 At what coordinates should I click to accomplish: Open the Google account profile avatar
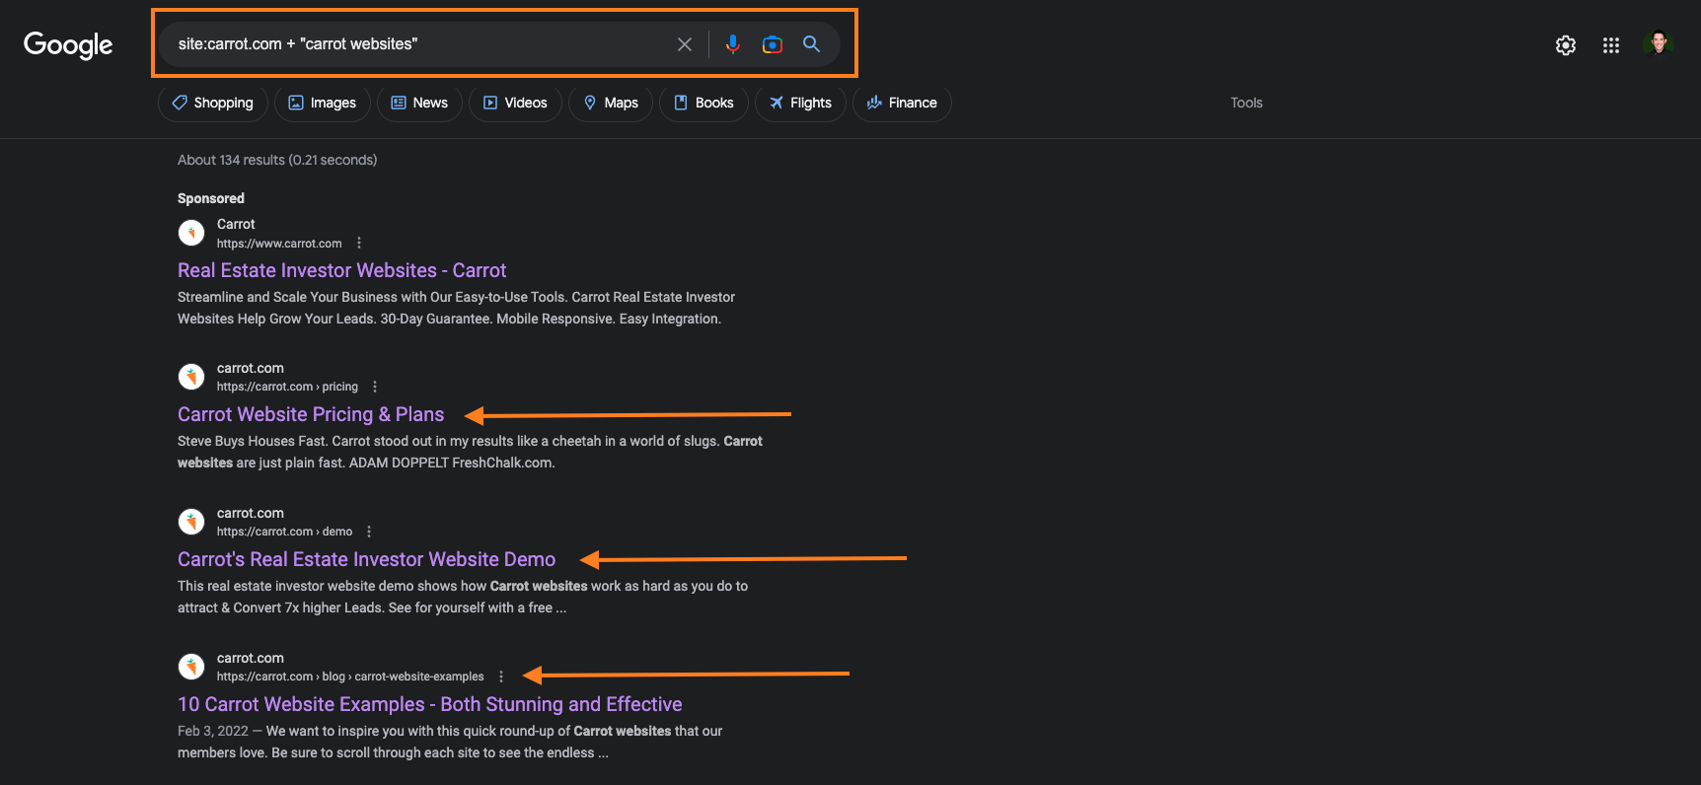tap(1658, 44)
